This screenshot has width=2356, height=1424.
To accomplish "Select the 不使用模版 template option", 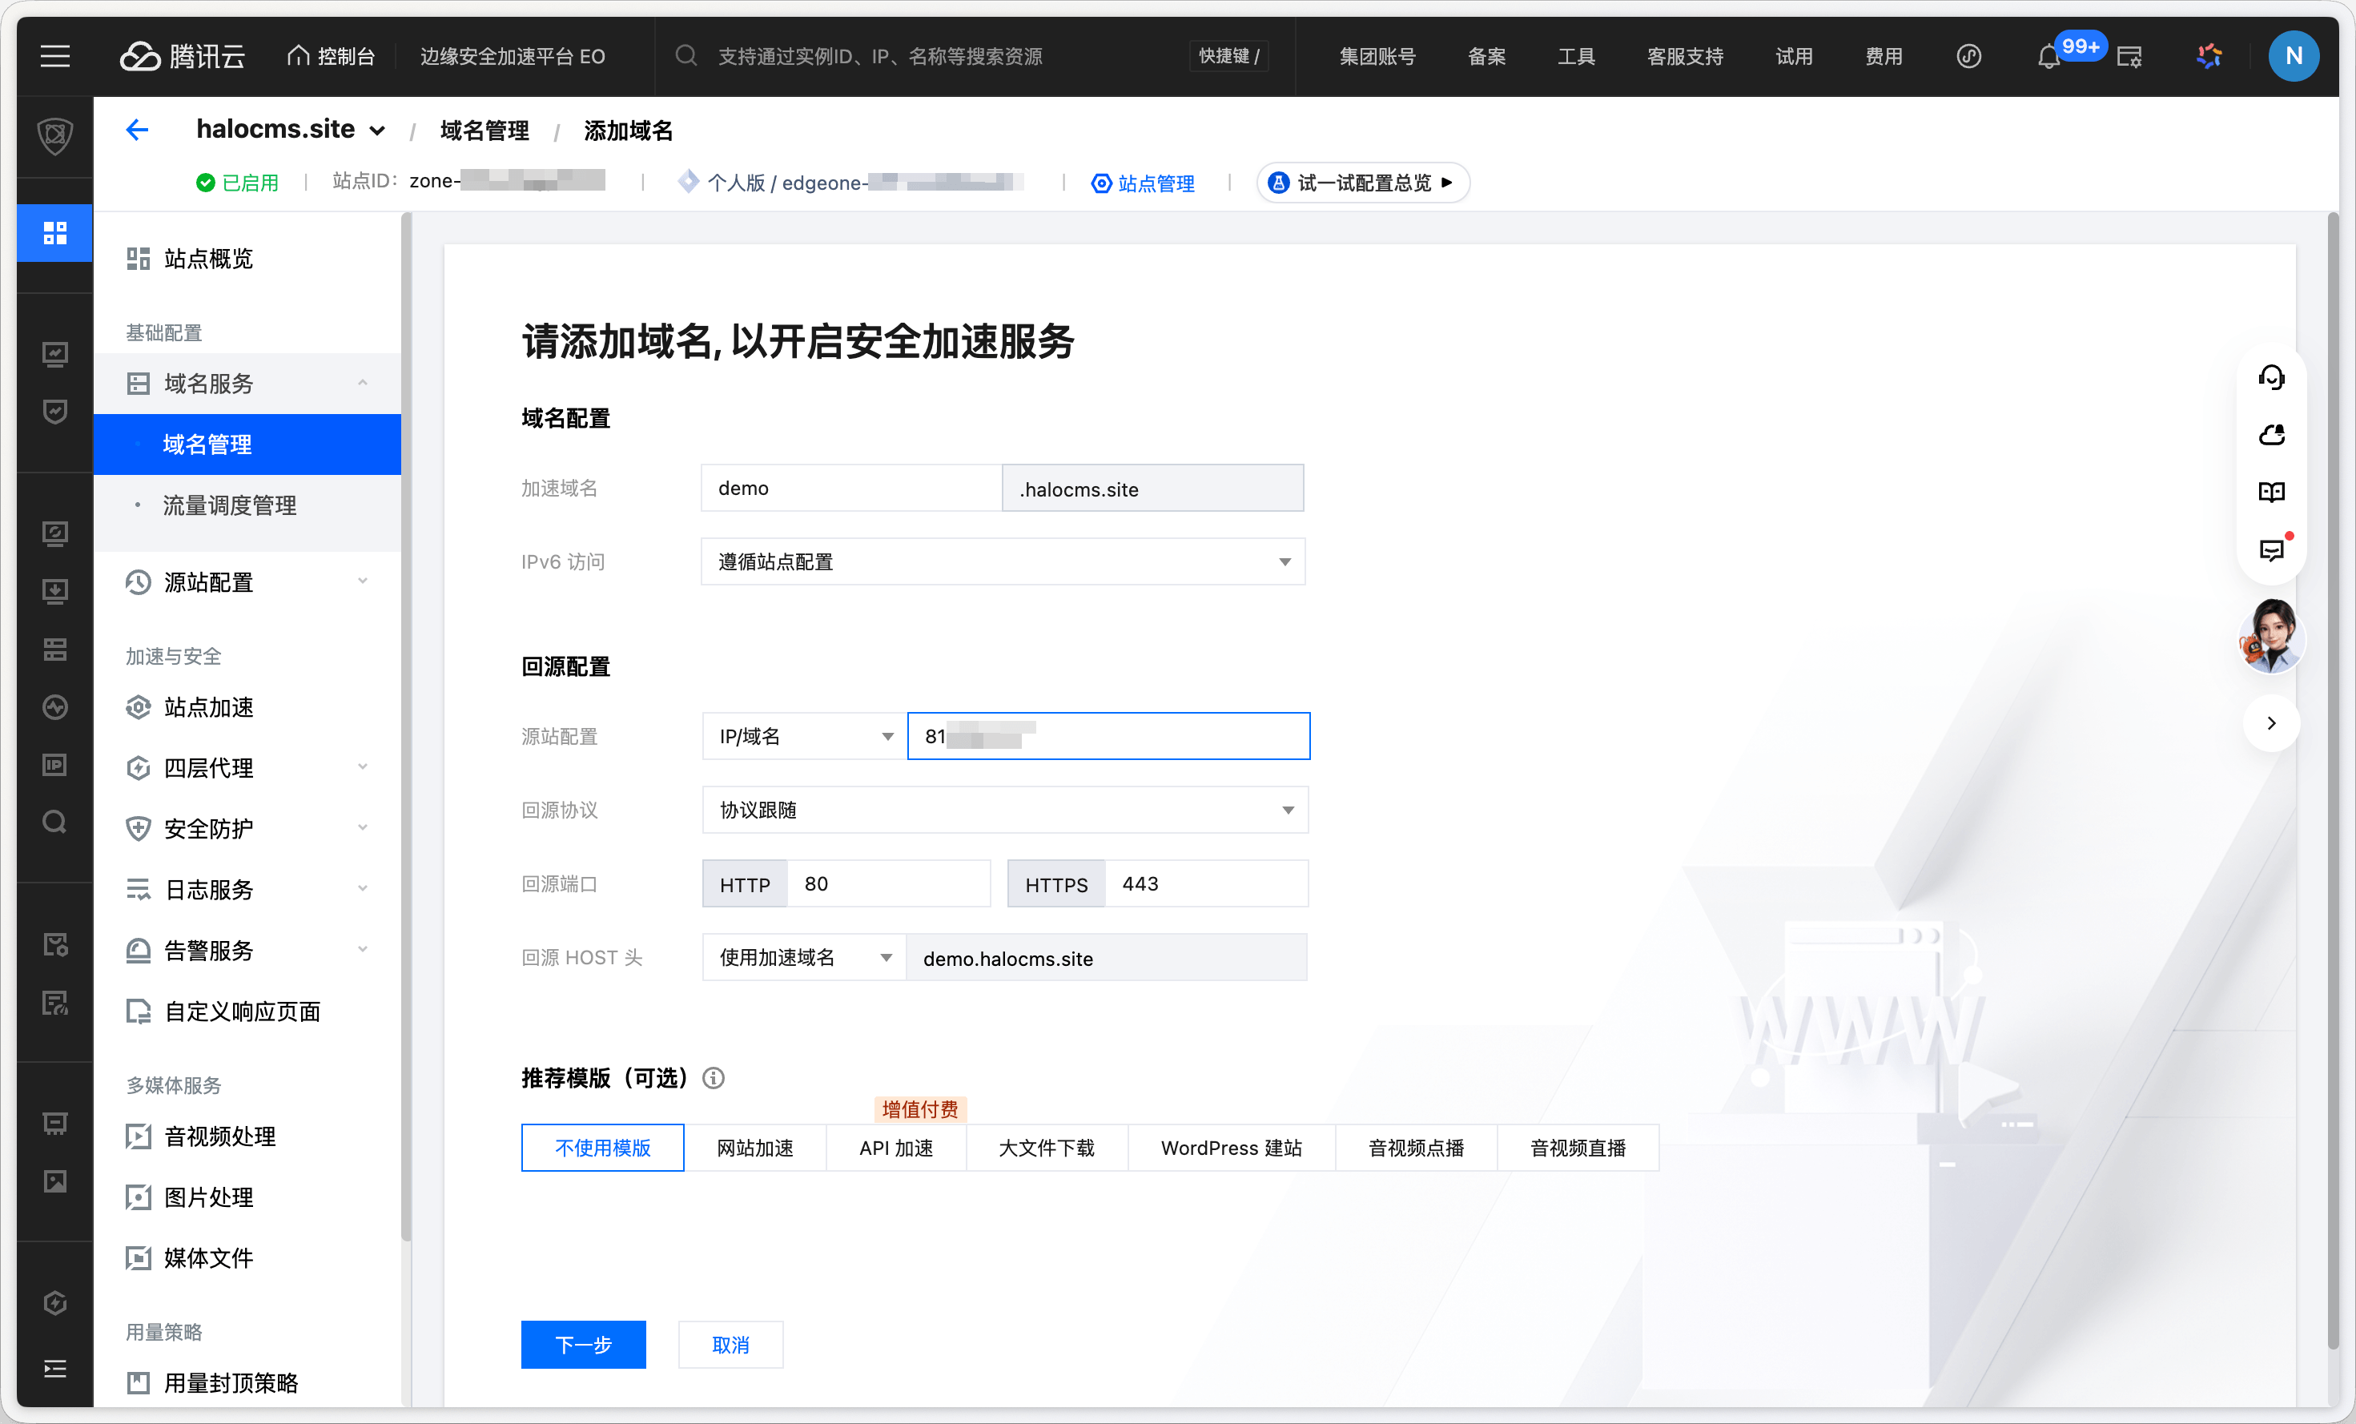I will tap(602, 1148).
